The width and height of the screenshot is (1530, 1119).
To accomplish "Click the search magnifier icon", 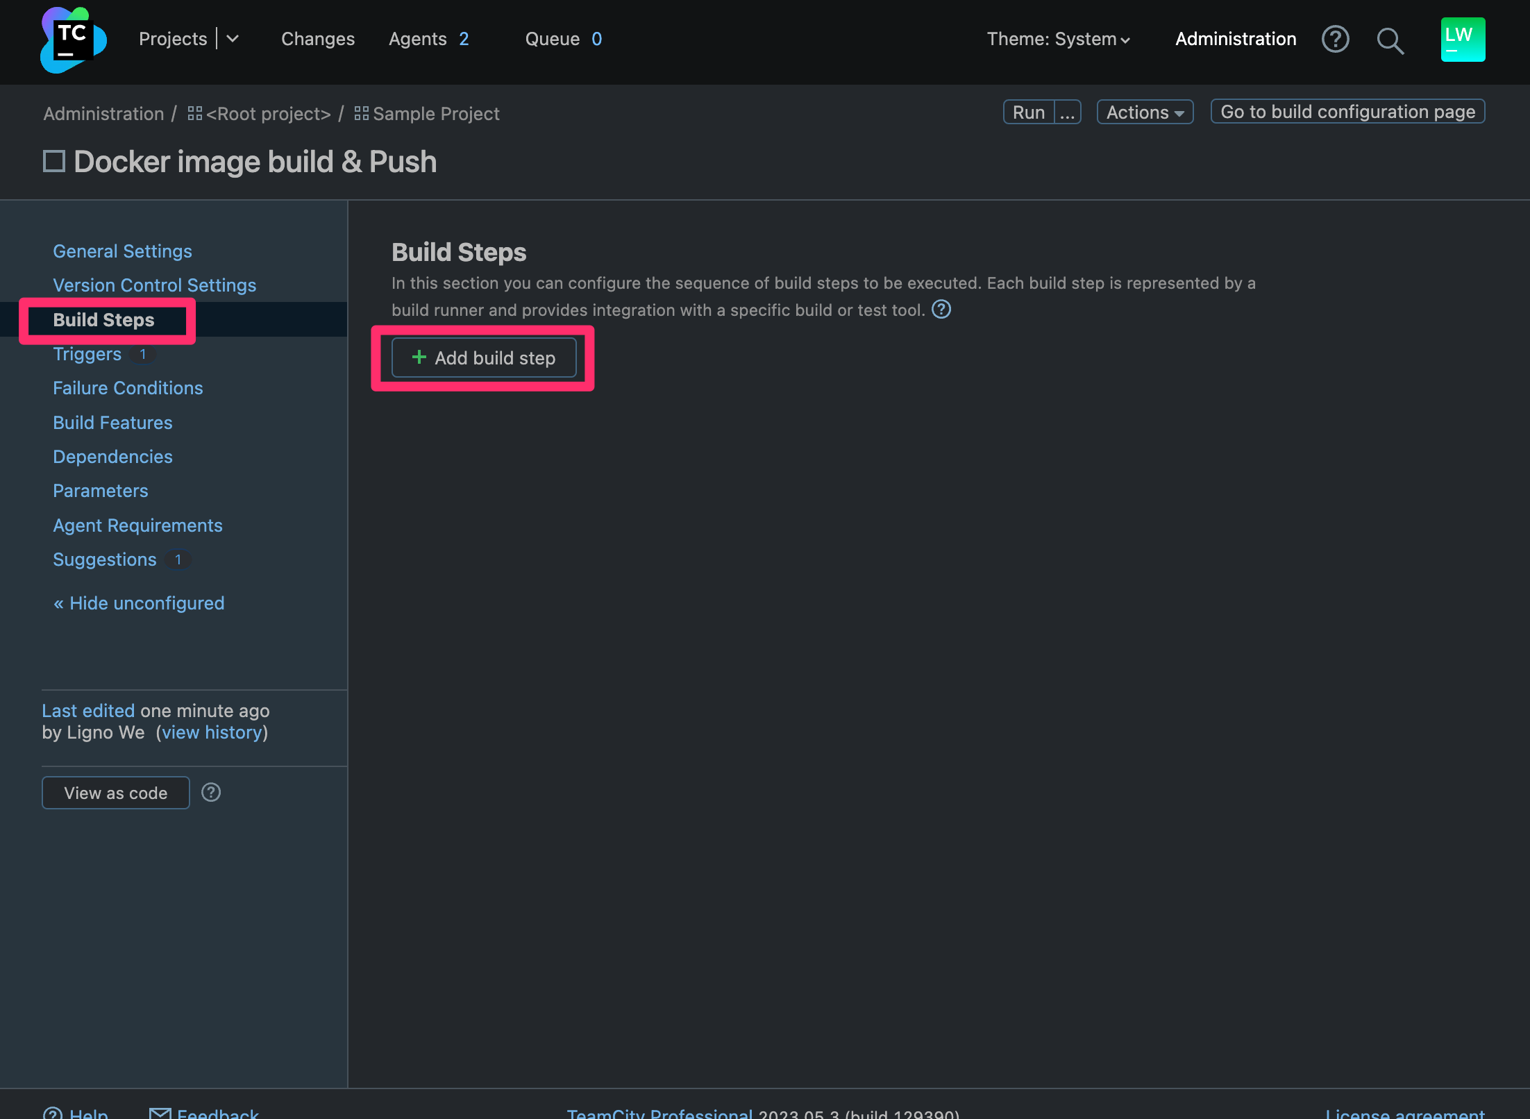I will pyautogui.click(x=1389, y=41).
